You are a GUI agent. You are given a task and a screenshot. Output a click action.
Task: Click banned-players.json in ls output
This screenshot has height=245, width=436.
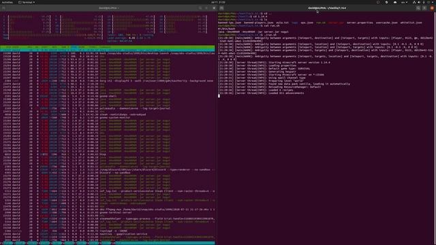pos(259,22)
